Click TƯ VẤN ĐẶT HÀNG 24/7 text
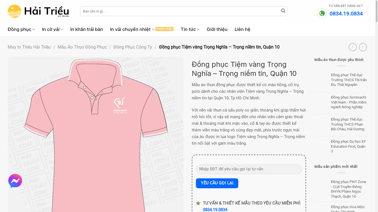Screen dimensions: 378x212 [x=346, y=6]
